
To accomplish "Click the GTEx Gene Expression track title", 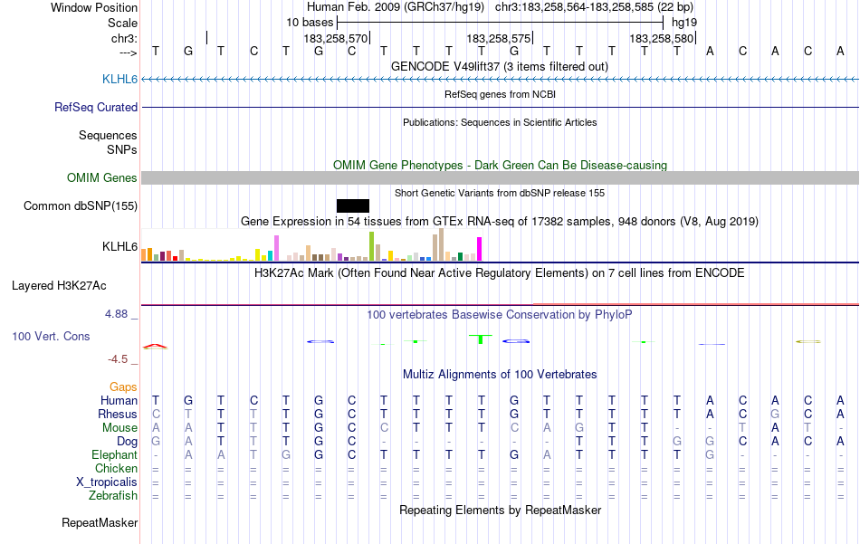I will 500,221.
